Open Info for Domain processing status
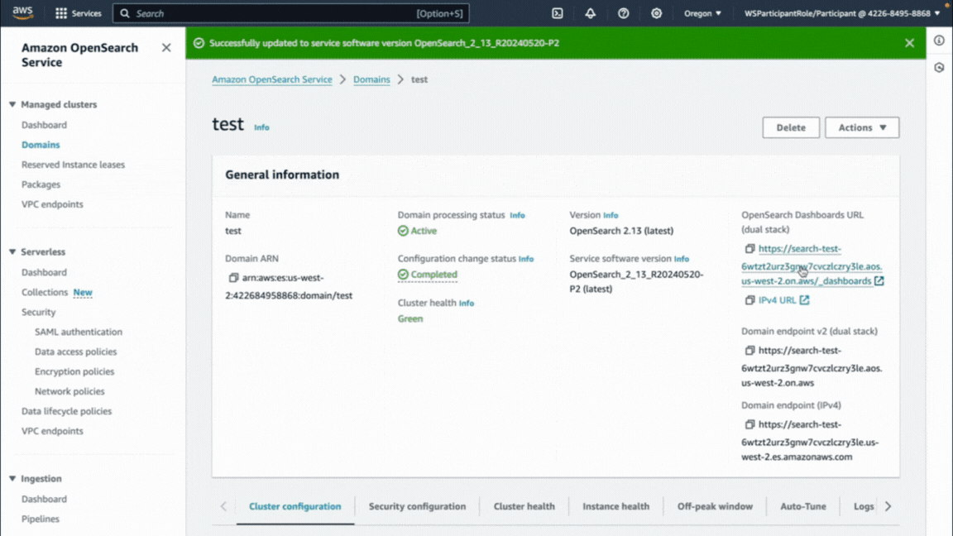The image size is (953, 536). tap(517, 215)
